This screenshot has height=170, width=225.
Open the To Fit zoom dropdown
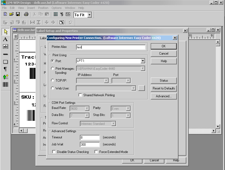[89, 15]
